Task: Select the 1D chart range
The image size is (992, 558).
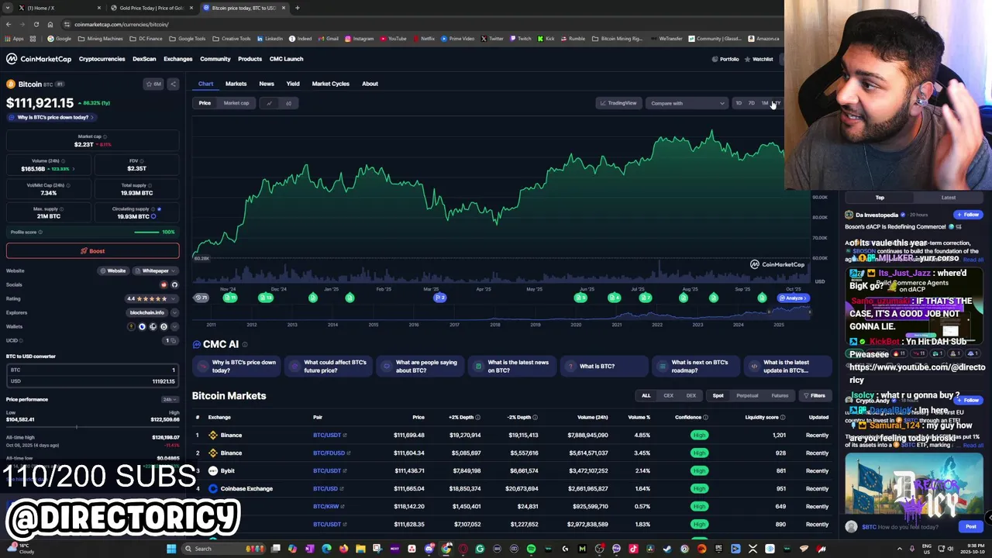Action: pos(739,103)
